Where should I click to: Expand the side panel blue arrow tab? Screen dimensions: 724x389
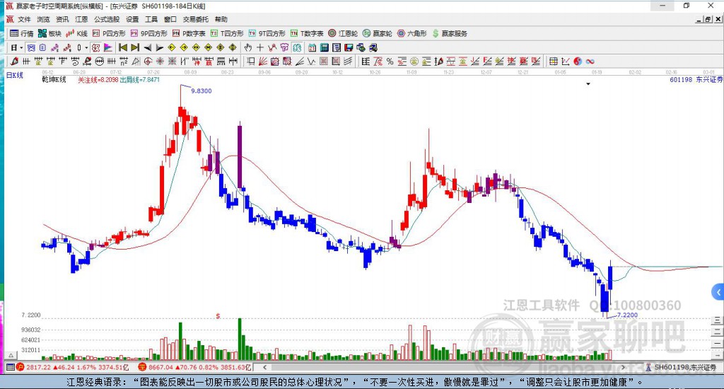pos(718,292)
